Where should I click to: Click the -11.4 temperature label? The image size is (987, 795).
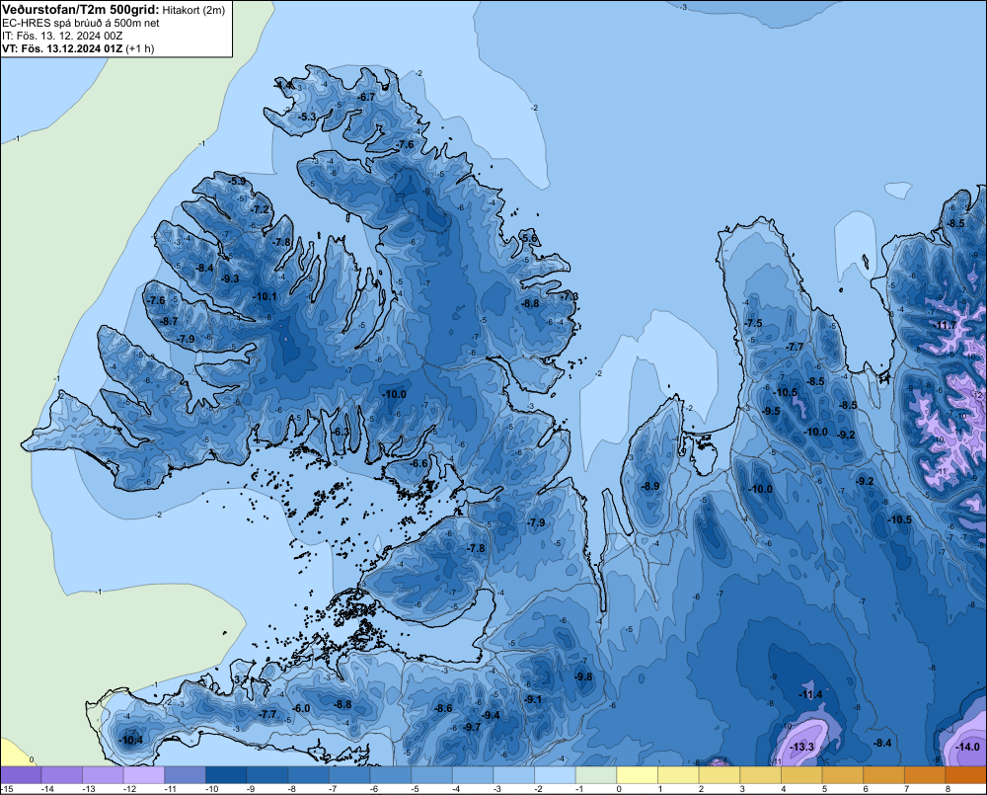[x=810, y=695]
